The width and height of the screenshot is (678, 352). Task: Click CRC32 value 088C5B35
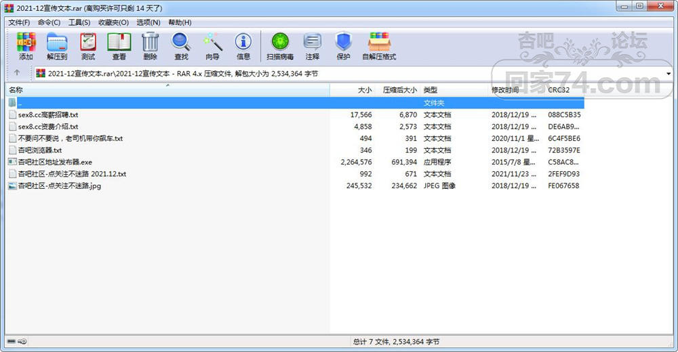[564, 114]
